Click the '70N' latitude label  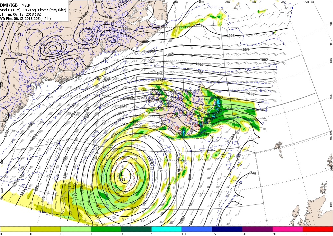click(306, 2)
